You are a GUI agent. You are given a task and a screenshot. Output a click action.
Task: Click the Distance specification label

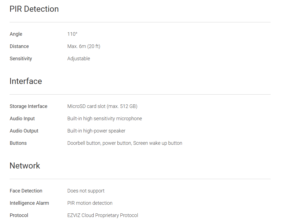[19, 46]
